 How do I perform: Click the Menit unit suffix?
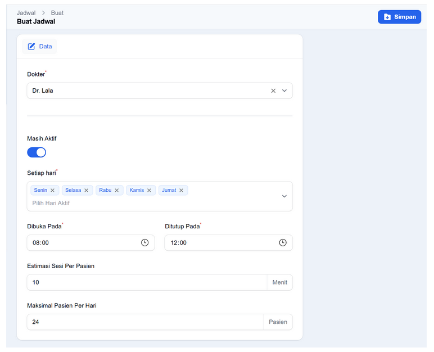279,282
